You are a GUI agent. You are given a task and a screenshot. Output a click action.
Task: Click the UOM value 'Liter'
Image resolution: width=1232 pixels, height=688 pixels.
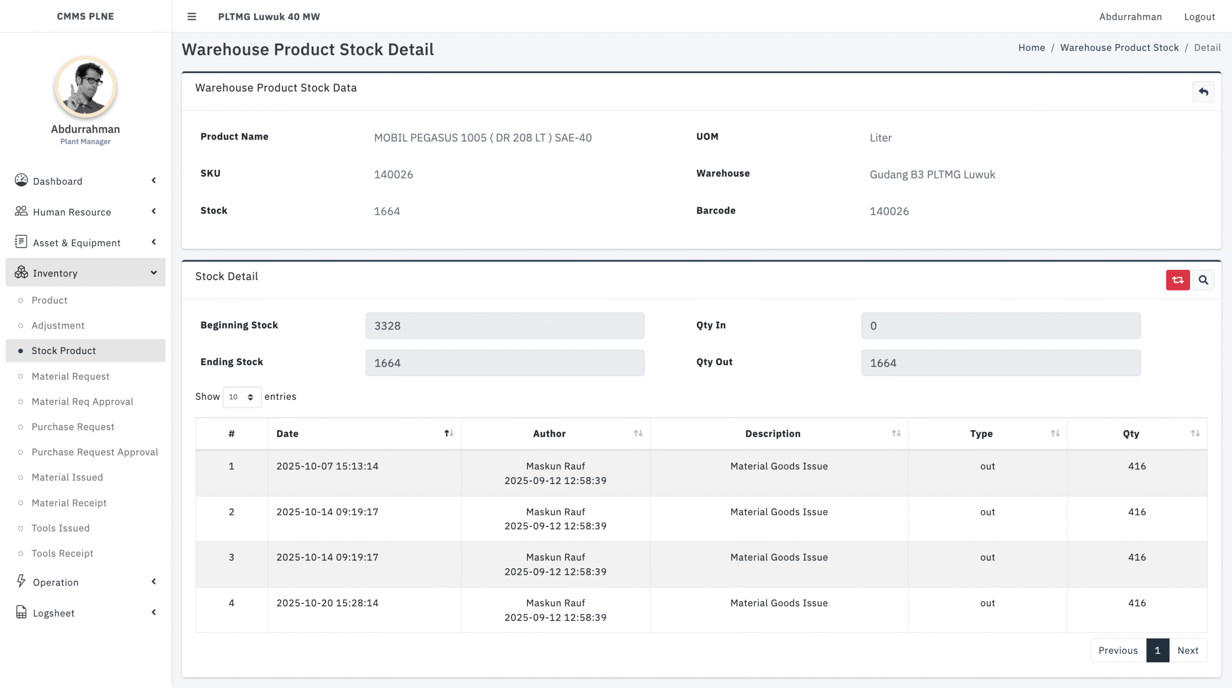click(x=881, y=138)
